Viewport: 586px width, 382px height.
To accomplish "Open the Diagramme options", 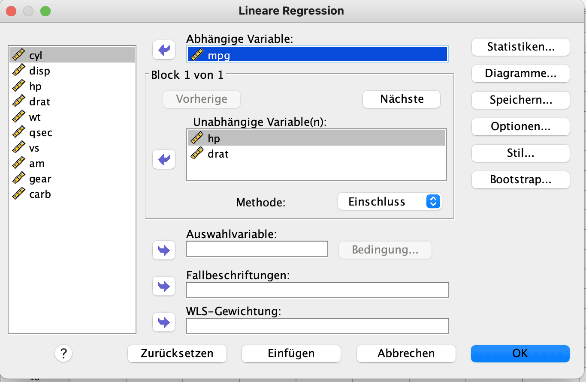I will click(520, 74).
